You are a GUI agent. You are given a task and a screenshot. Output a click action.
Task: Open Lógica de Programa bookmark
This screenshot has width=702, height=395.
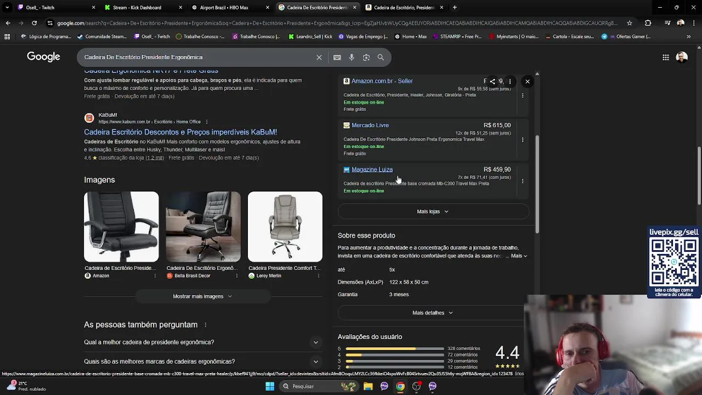click(47, 37)
